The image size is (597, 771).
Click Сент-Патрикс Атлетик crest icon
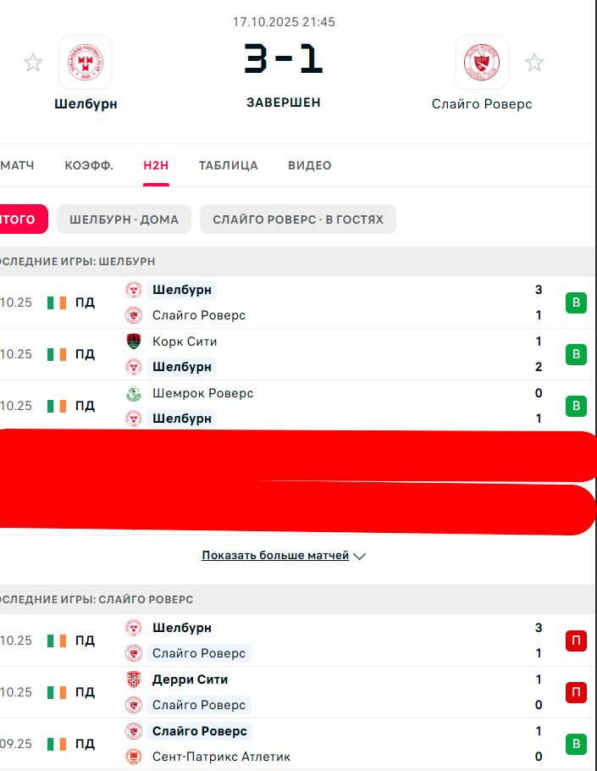click(134, 757)
